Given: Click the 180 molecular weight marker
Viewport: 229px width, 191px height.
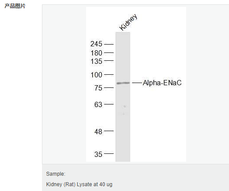Looking at the screenshot, I should (97, 53).
